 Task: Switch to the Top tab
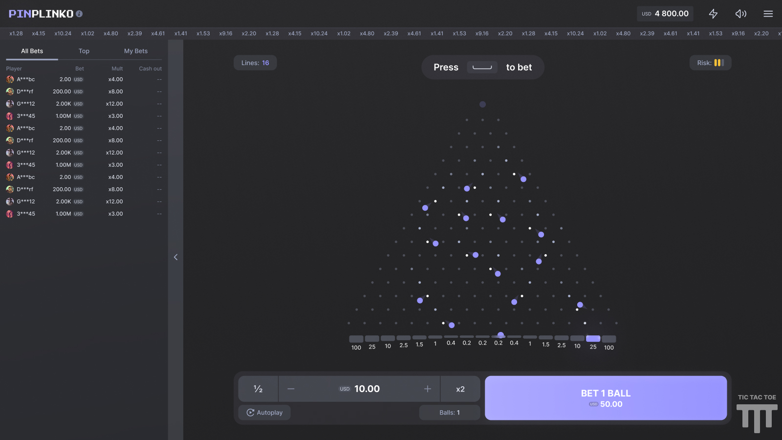(84, 51)
